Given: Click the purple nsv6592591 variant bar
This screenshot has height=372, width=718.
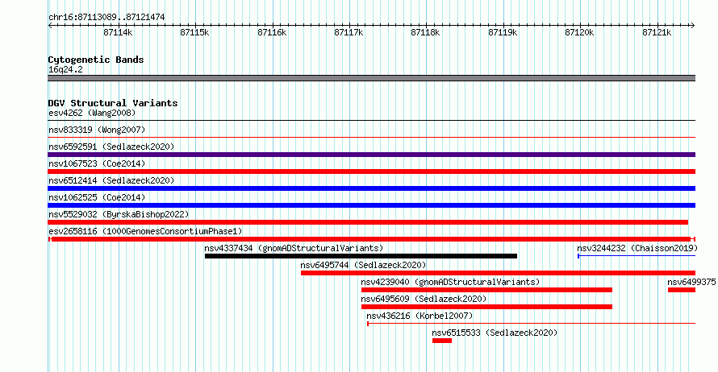Looking at the screenshot, I should pyautogui.click(x=371, y=155).
